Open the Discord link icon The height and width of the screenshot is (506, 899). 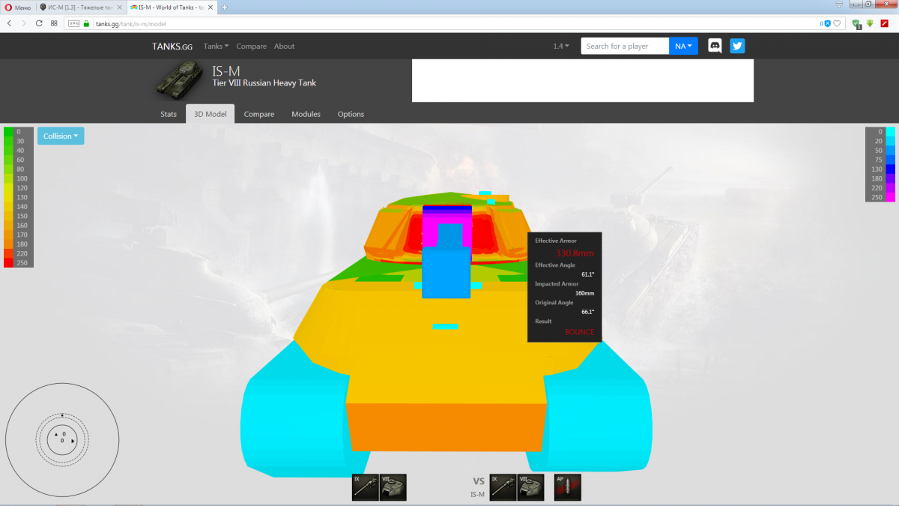(x=715, y=46)
